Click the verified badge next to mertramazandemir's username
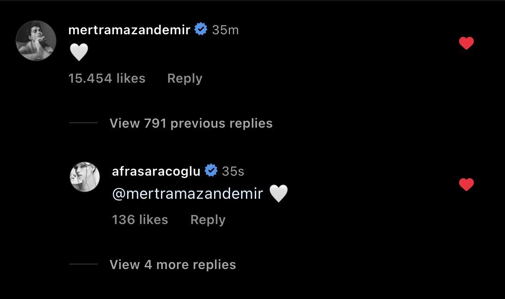The height and width of the screenshot is (299, 505). (201, 30)
